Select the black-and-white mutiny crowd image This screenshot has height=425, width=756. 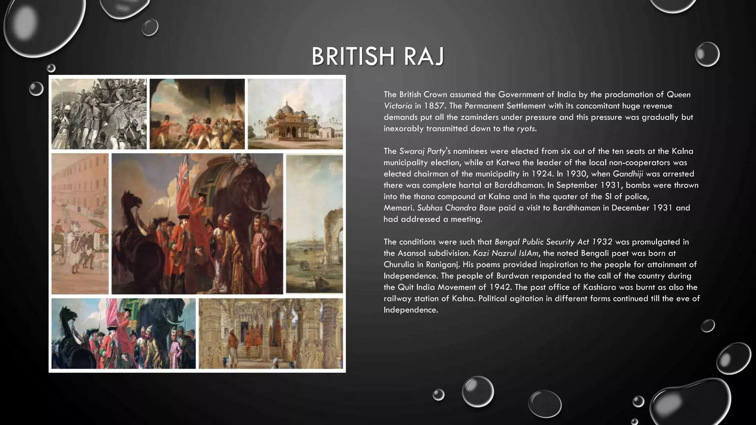coord(99,114)
